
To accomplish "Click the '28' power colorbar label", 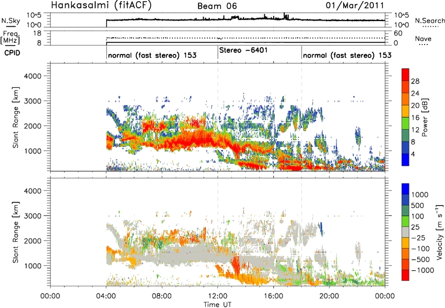I will click(x=415, y=81).
